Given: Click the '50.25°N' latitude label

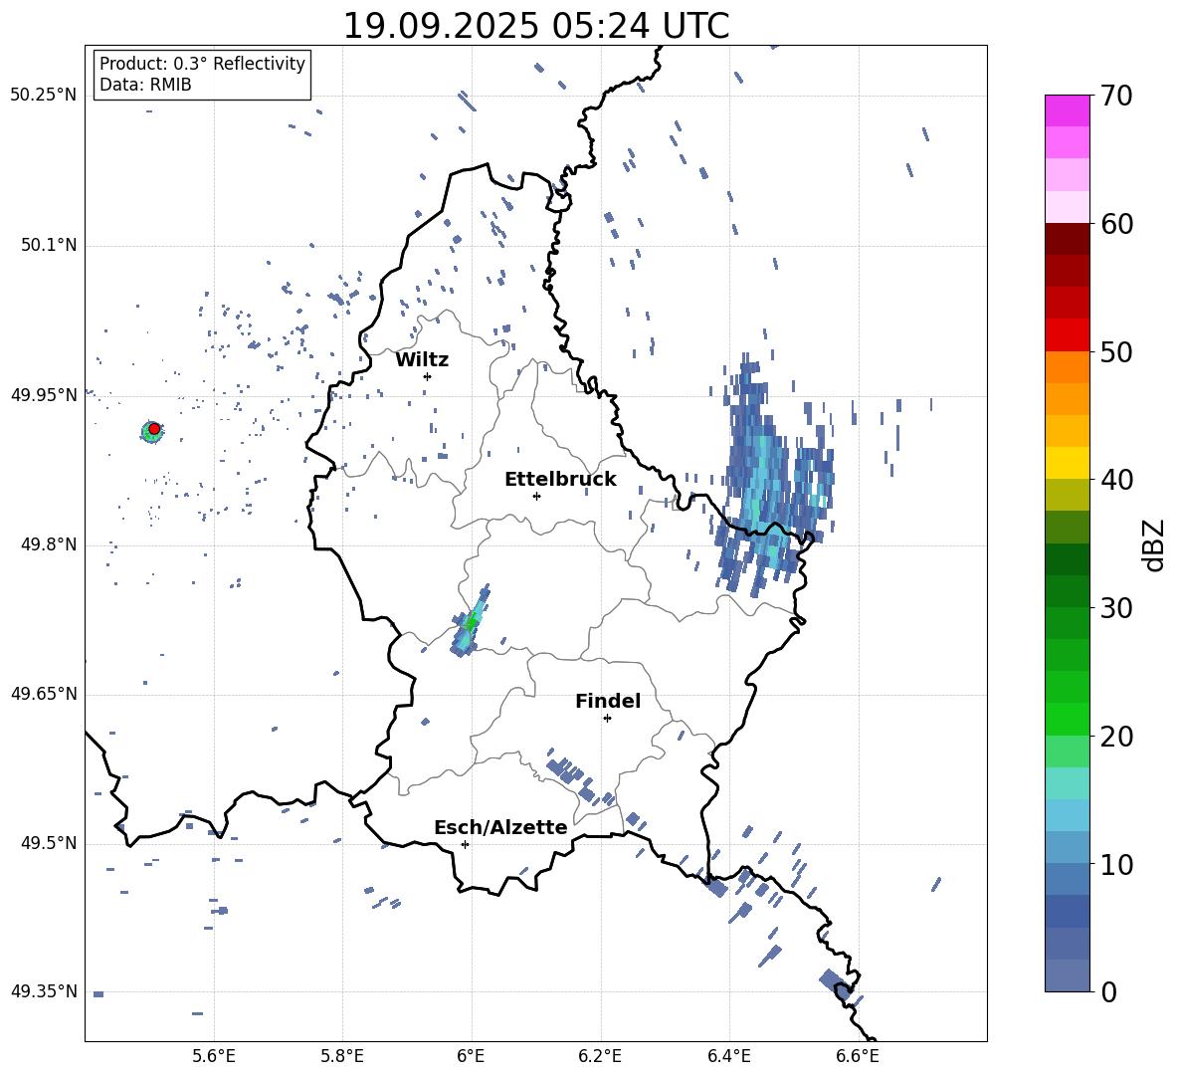Looking at the screenshot, I should (44, 96).
